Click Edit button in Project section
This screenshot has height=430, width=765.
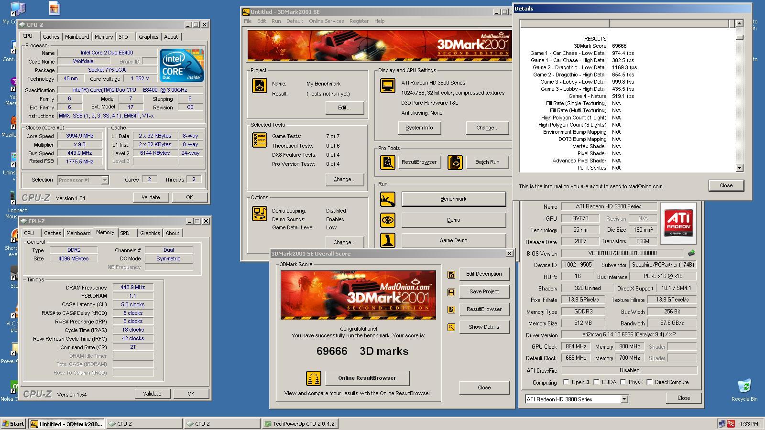[x=344, y=107]
